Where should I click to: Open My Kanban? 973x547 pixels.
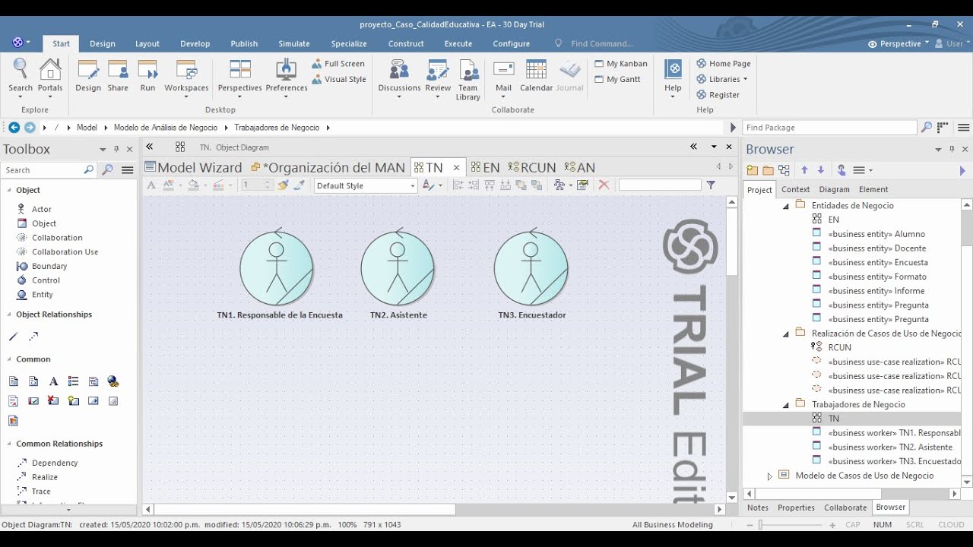click(x=621, y=64)
